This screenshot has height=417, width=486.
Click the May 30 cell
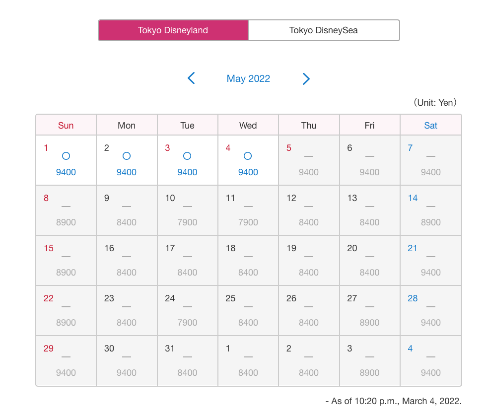tap(127, 361)
